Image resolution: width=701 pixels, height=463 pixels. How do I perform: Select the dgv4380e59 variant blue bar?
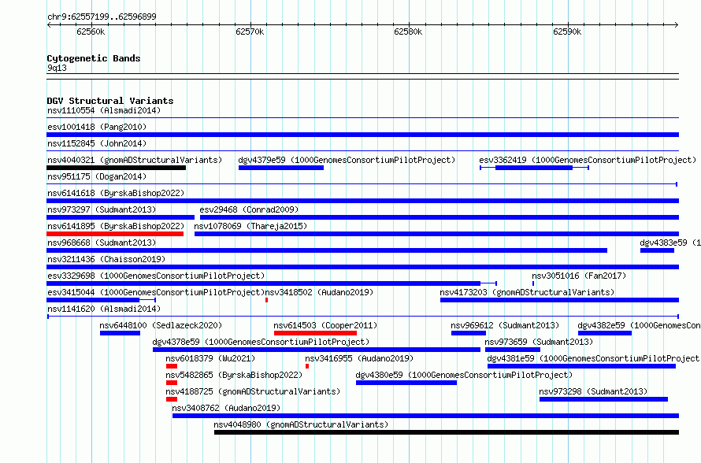pyautogui.click(x=406, y=383)
